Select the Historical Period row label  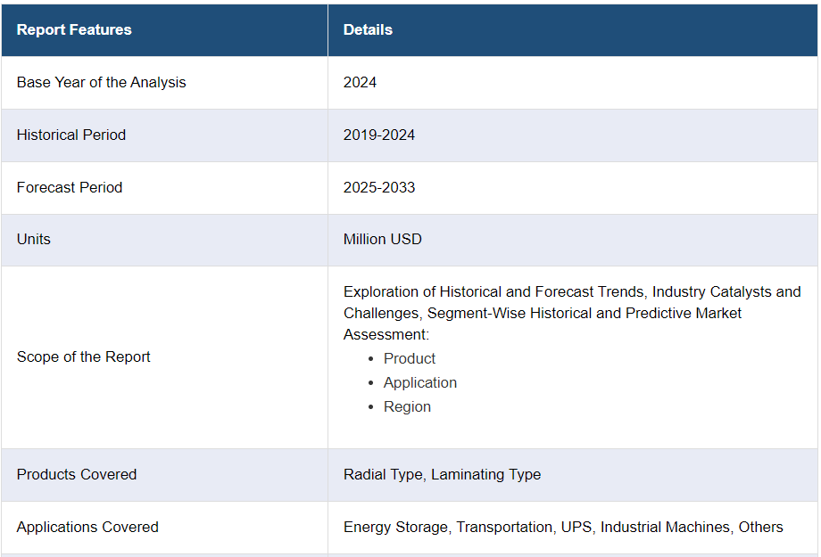click(71, 135)
